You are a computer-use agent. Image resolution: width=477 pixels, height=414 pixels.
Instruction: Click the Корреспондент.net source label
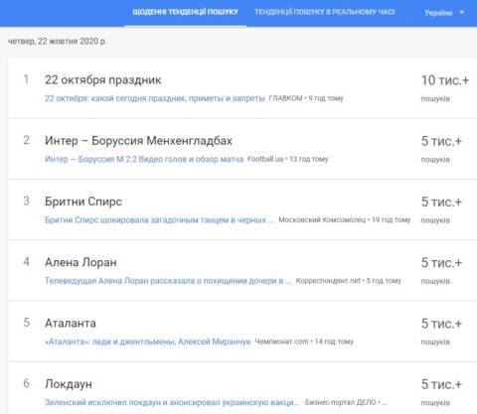click(328, 281)
